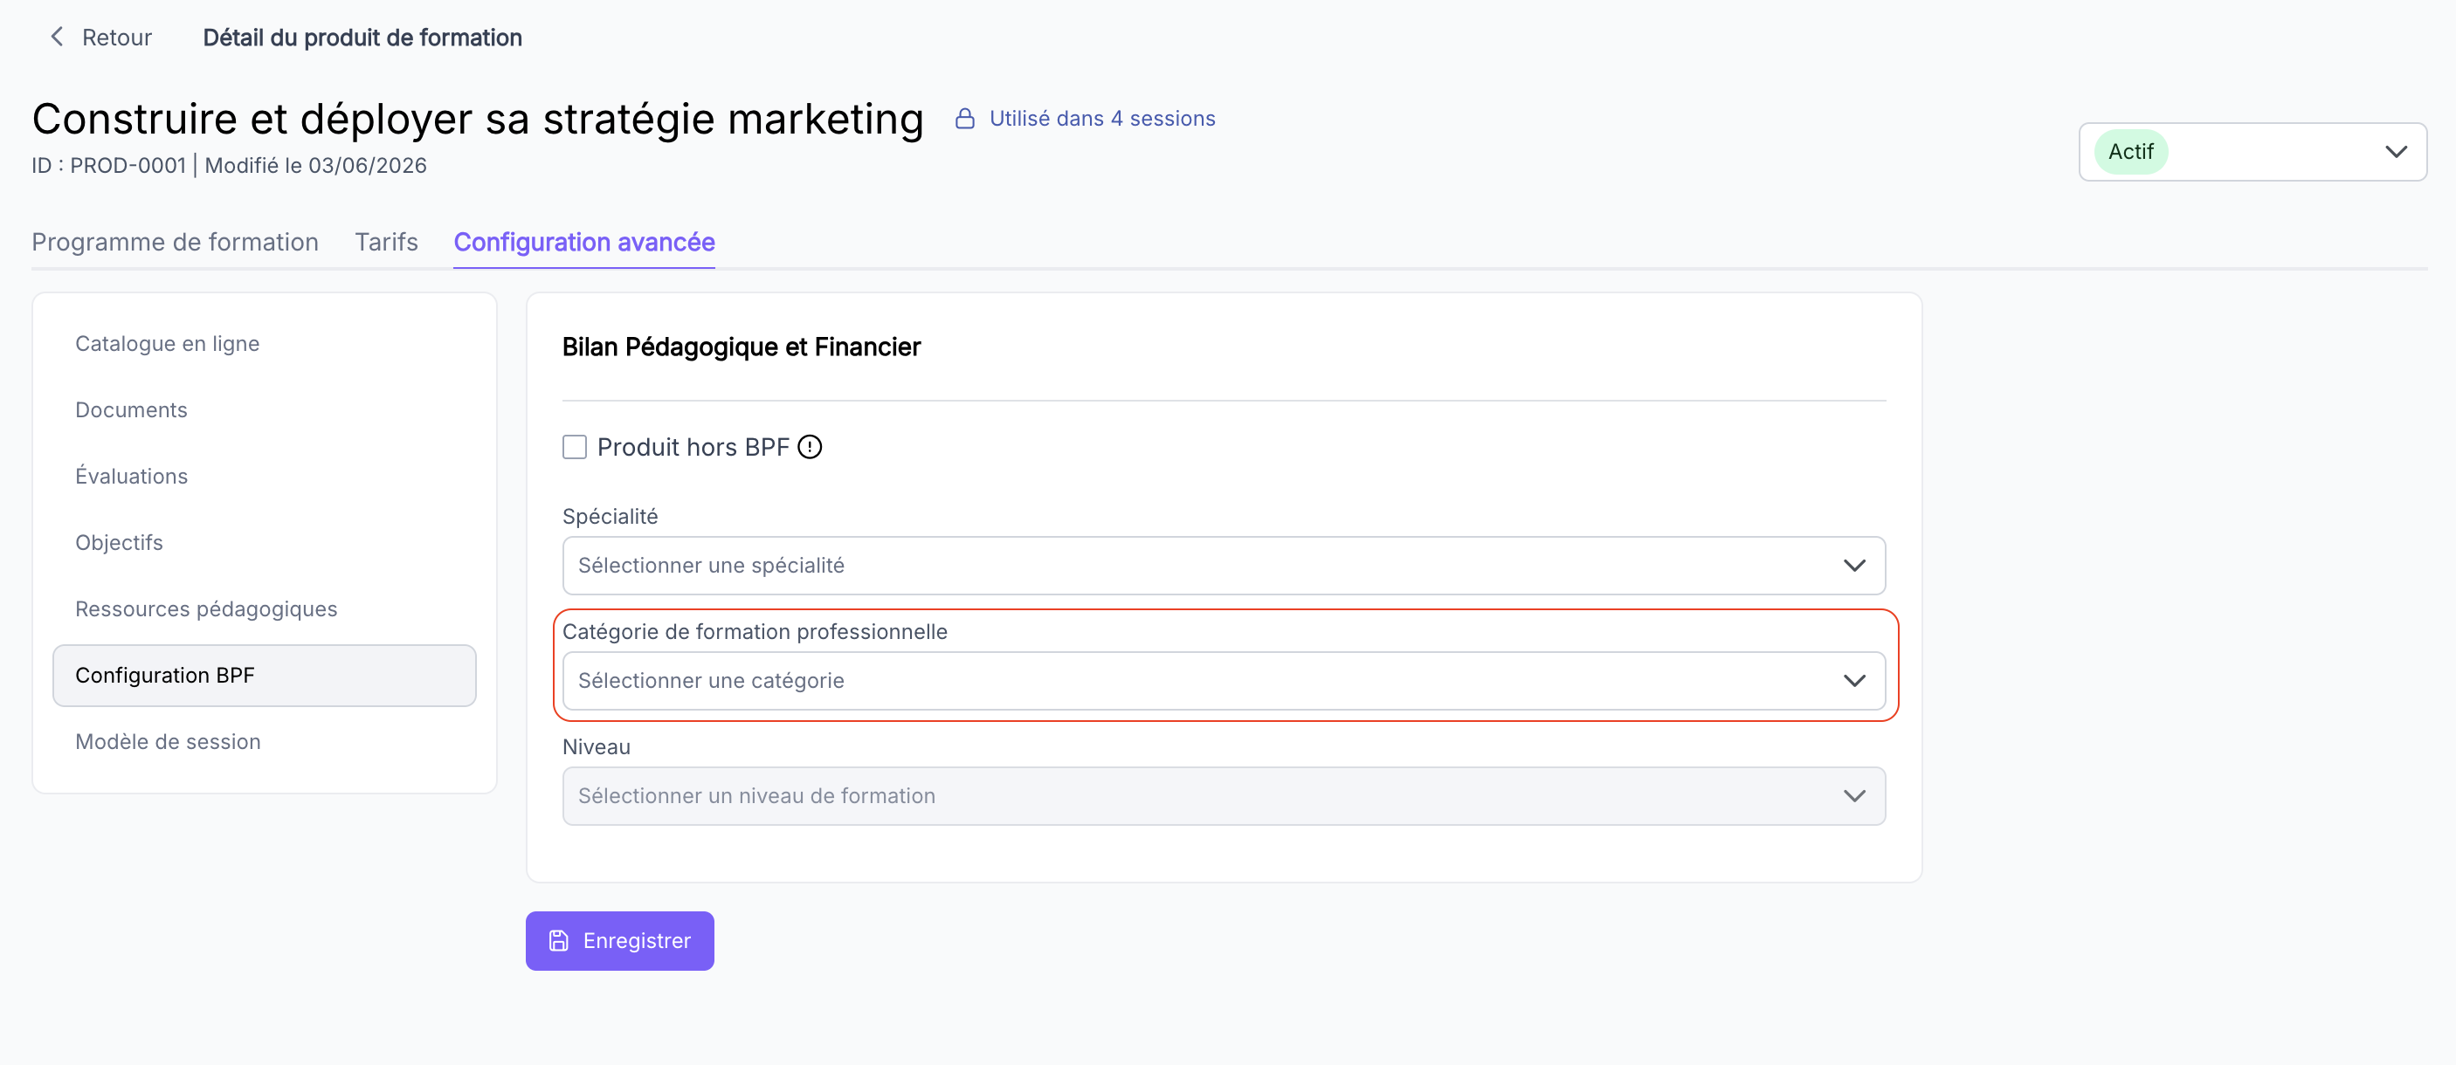Image resolution: width=2456 pixels, height=1065 pixels.
Task: Click the Détail du produit de formation heading
Action: point(362,38)
